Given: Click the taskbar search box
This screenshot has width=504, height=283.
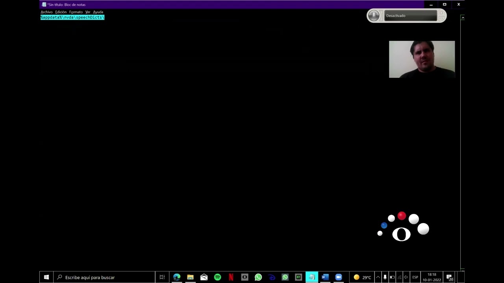Looking at the screenshot, I should click(104, 277).
